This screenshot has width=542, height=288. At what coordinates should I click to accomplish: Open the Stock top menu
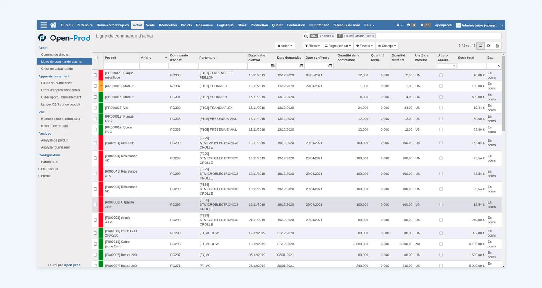(242, 25)
